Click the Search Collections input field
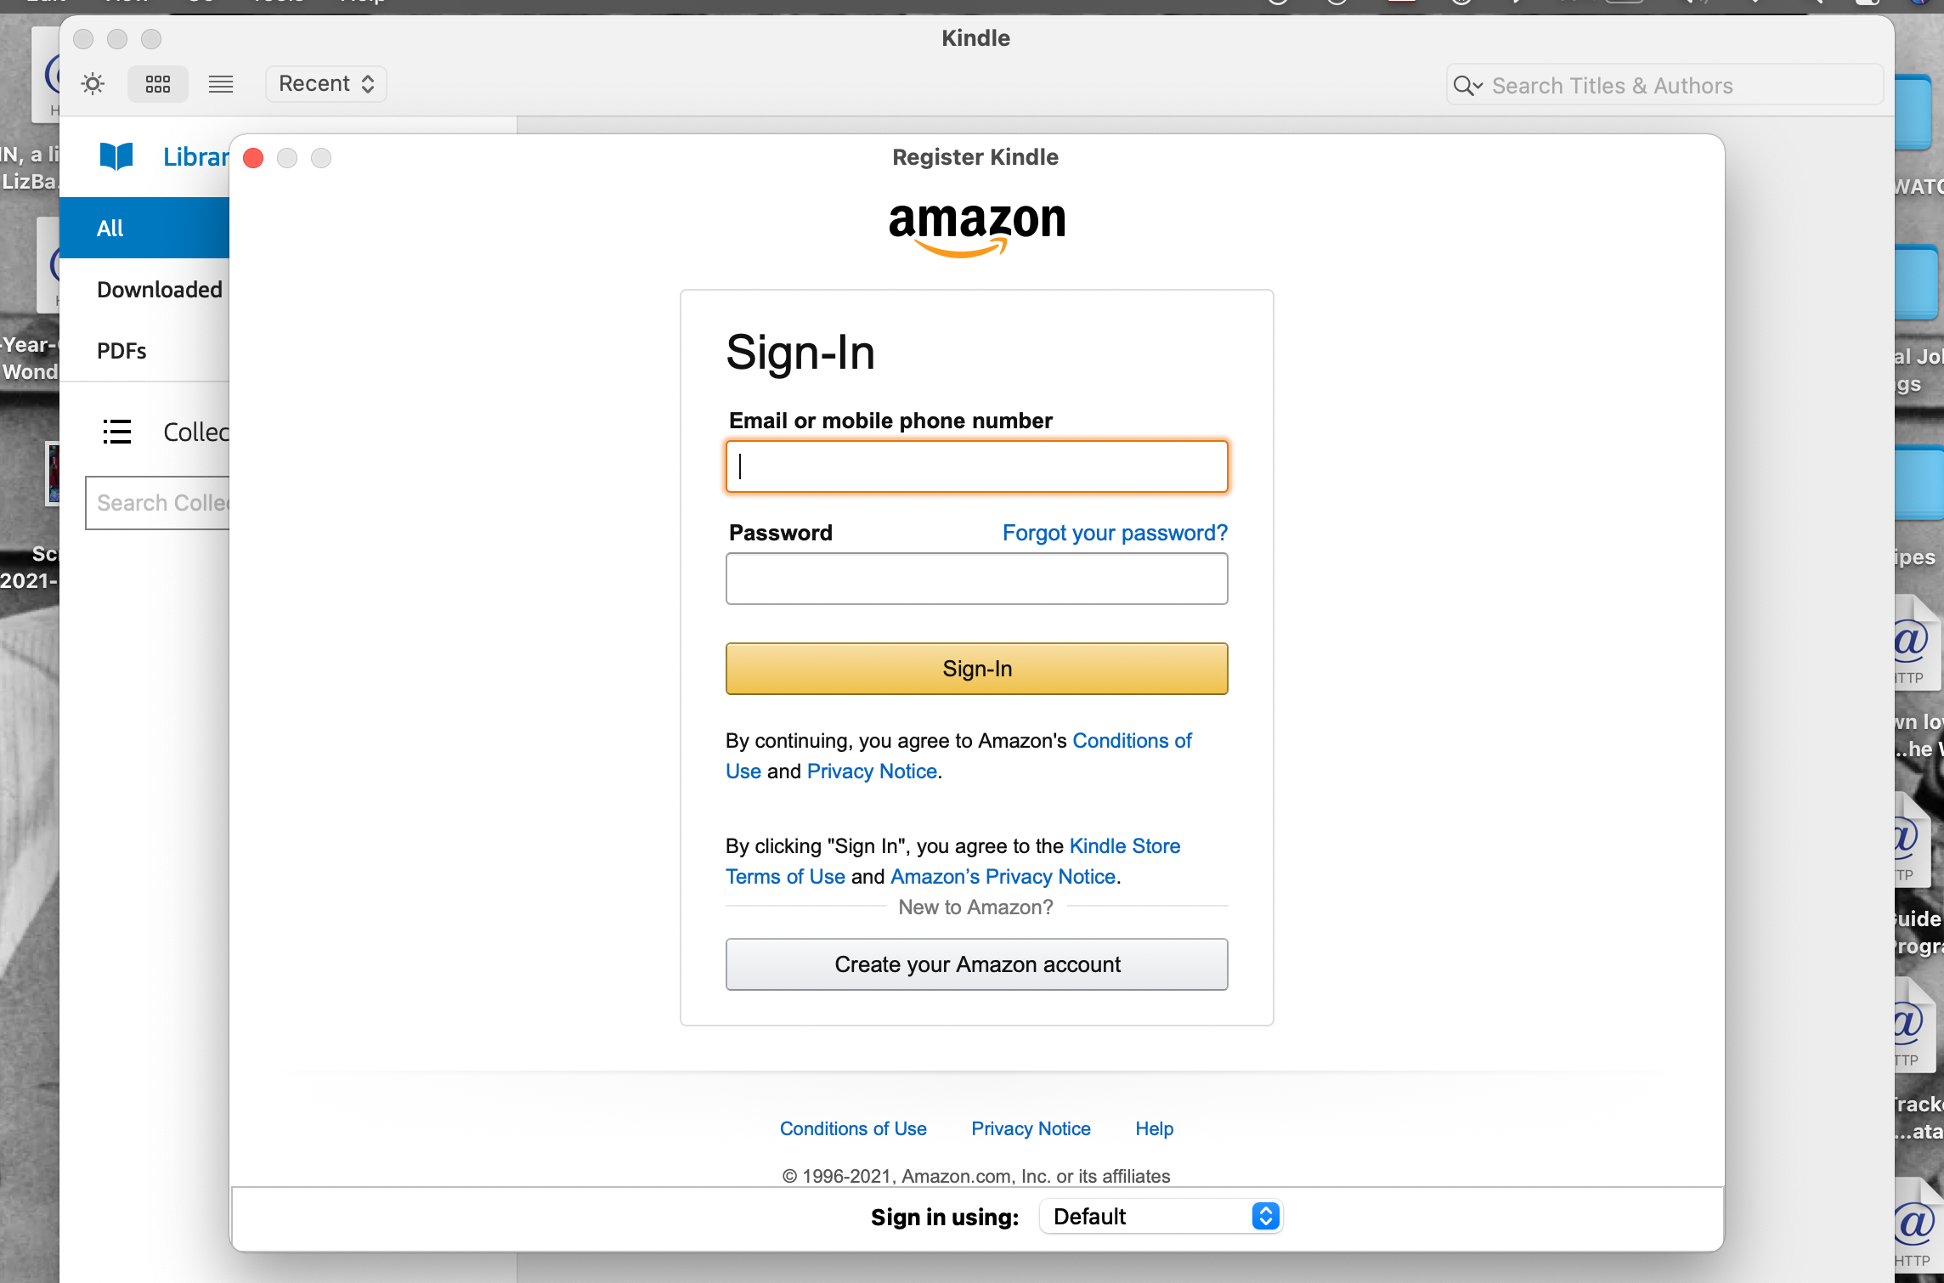The height and width of the screenshot is (1283, 1944). (x=163, y=501)
